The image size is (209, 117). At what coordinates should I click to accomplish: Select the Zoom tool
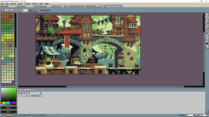coord(207,27)
